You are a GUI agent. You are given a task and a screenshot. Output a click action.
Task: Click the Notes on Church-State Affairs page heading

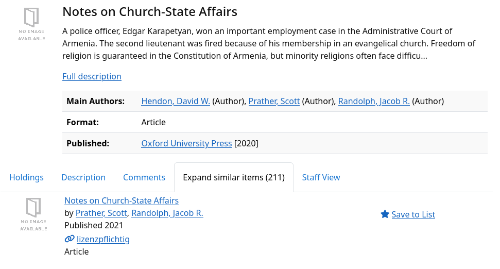150,11
